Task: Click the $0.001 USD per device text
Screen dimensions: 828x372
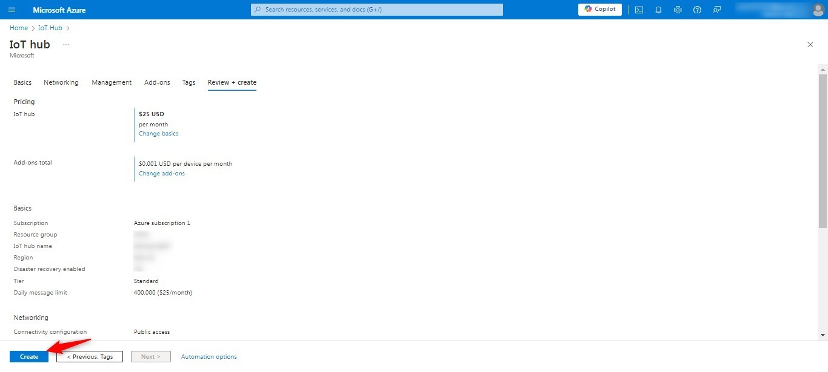Action: (185, 164)
